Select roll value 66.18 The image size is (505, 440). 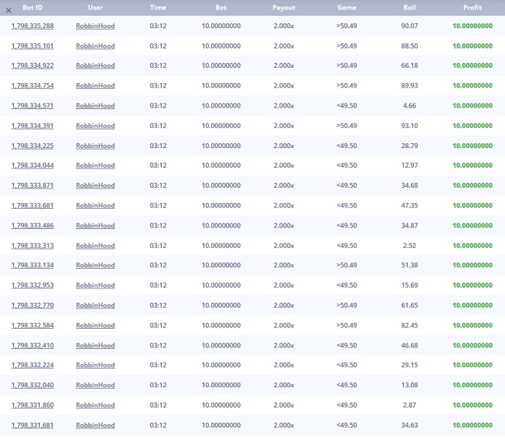click(410, 66)
